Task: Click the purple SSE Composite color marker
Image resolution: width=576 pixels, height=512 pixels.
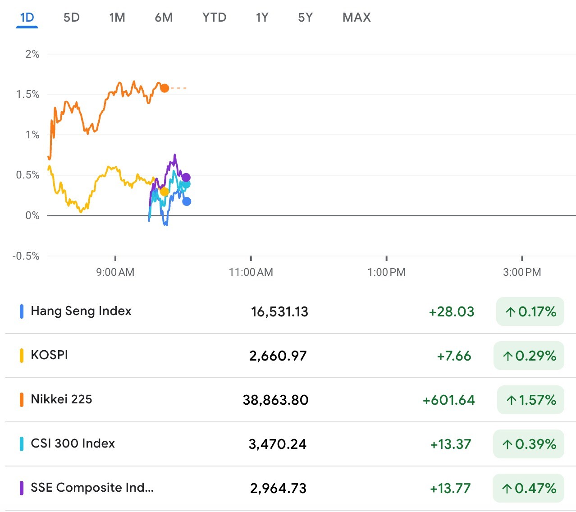Action: (x=22, y=488)
